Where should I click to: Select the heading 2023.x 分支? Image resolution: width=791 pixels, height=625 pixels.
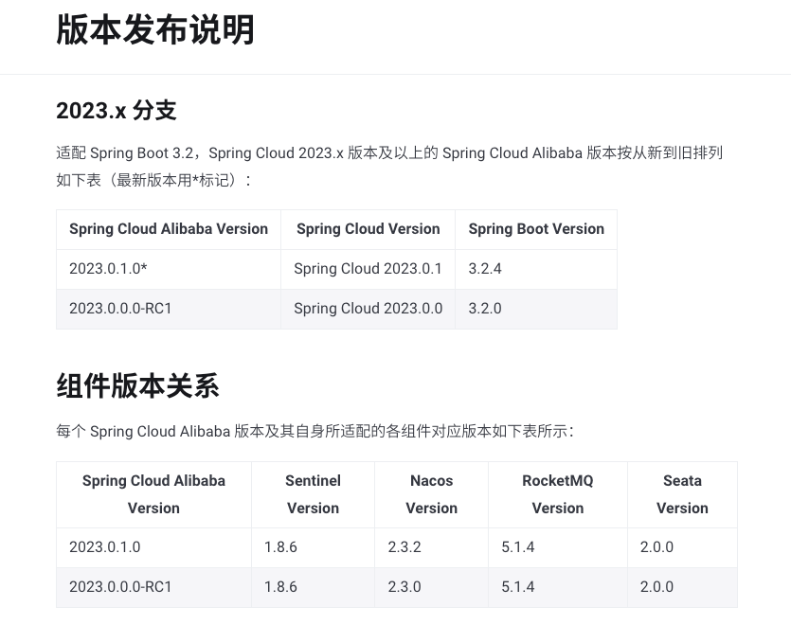click(116, 111)
